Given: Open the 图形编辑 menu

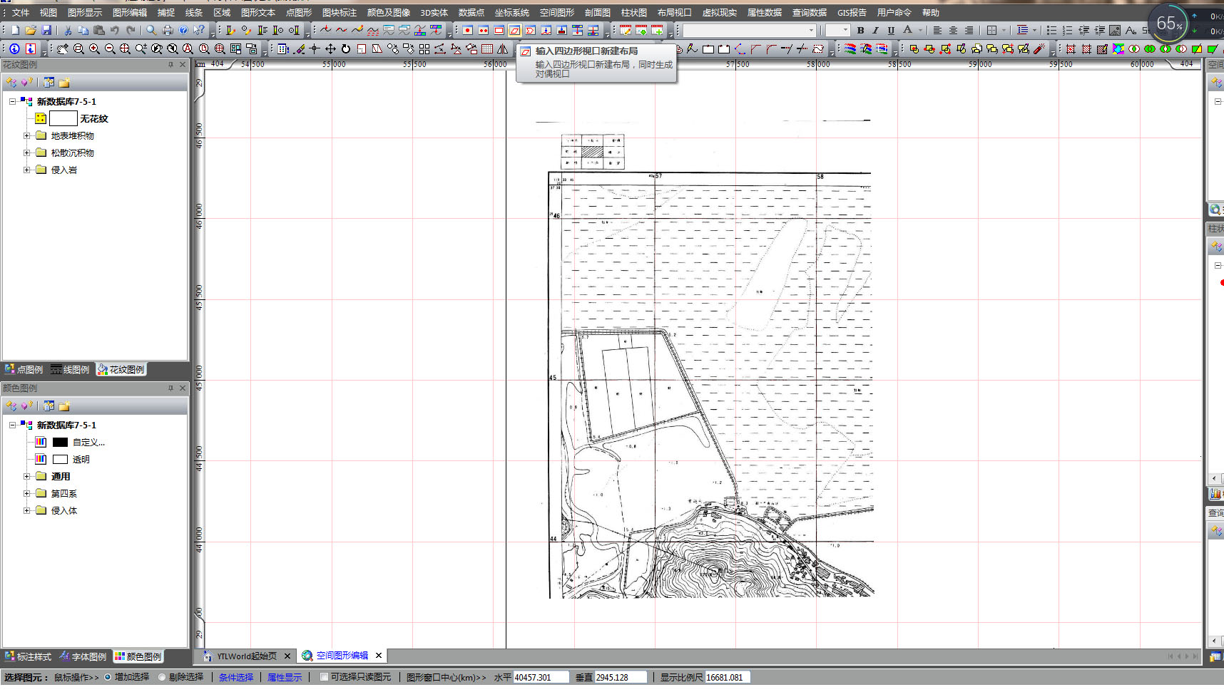Looking at the screenshot, I should 130,13.
